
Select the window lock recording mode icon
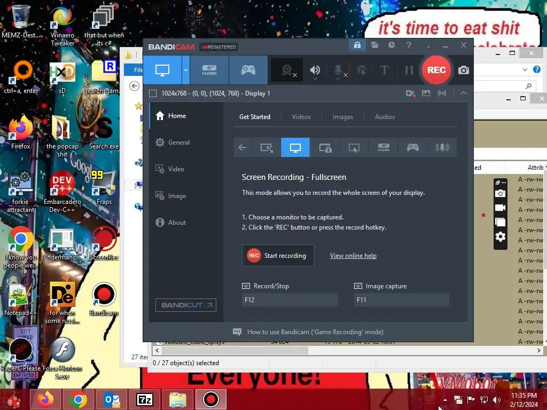[325, 147]
